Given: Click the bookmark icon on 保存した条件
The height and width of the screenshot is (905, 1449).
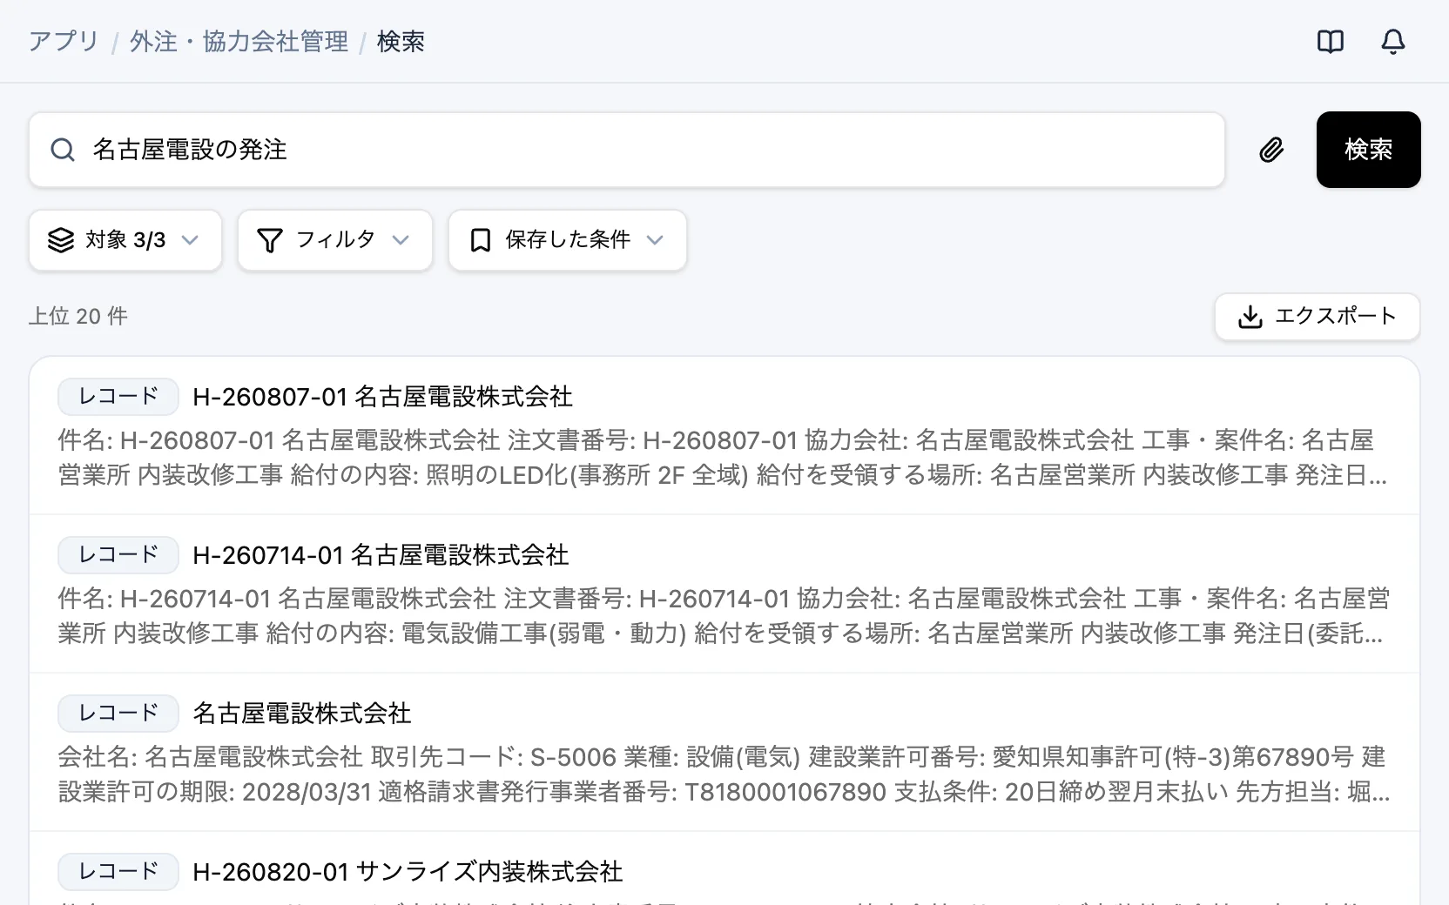Looking at the screenshot, I should tap(481, 240).
